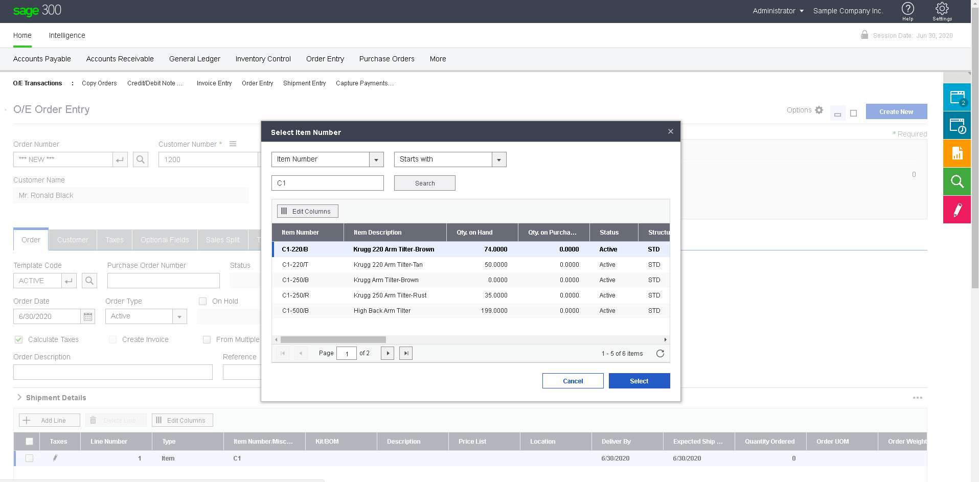
Task: Refresh the item finder grid
Action: point(660,353)
